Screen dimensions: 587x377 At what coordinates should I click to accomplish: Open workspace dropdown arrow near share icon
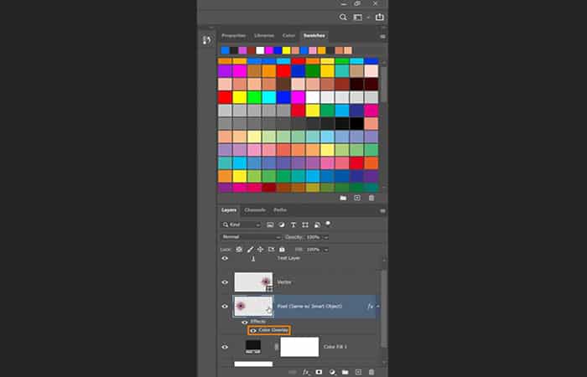click(368, 18)
